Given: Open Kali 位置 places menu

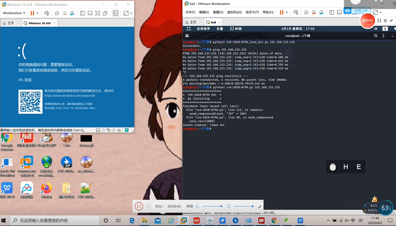Looking at the screenshot, I should tap(220, 29).
